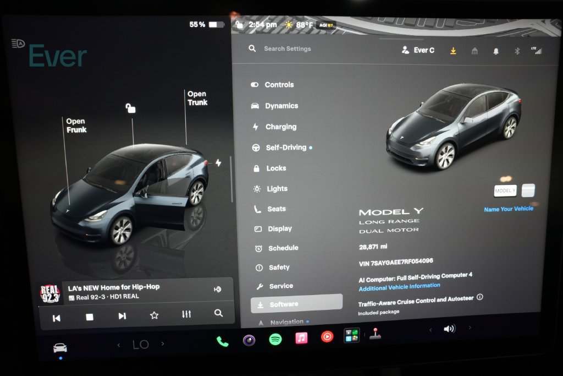
Task: Open the media search icon
Action: coord(218,313)
